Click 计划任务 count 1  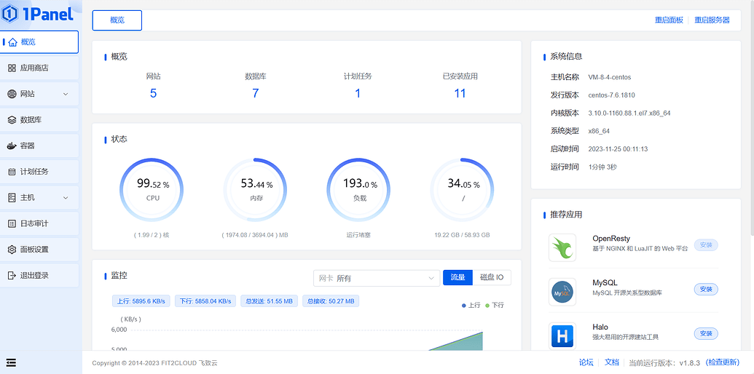pos(358,93)
